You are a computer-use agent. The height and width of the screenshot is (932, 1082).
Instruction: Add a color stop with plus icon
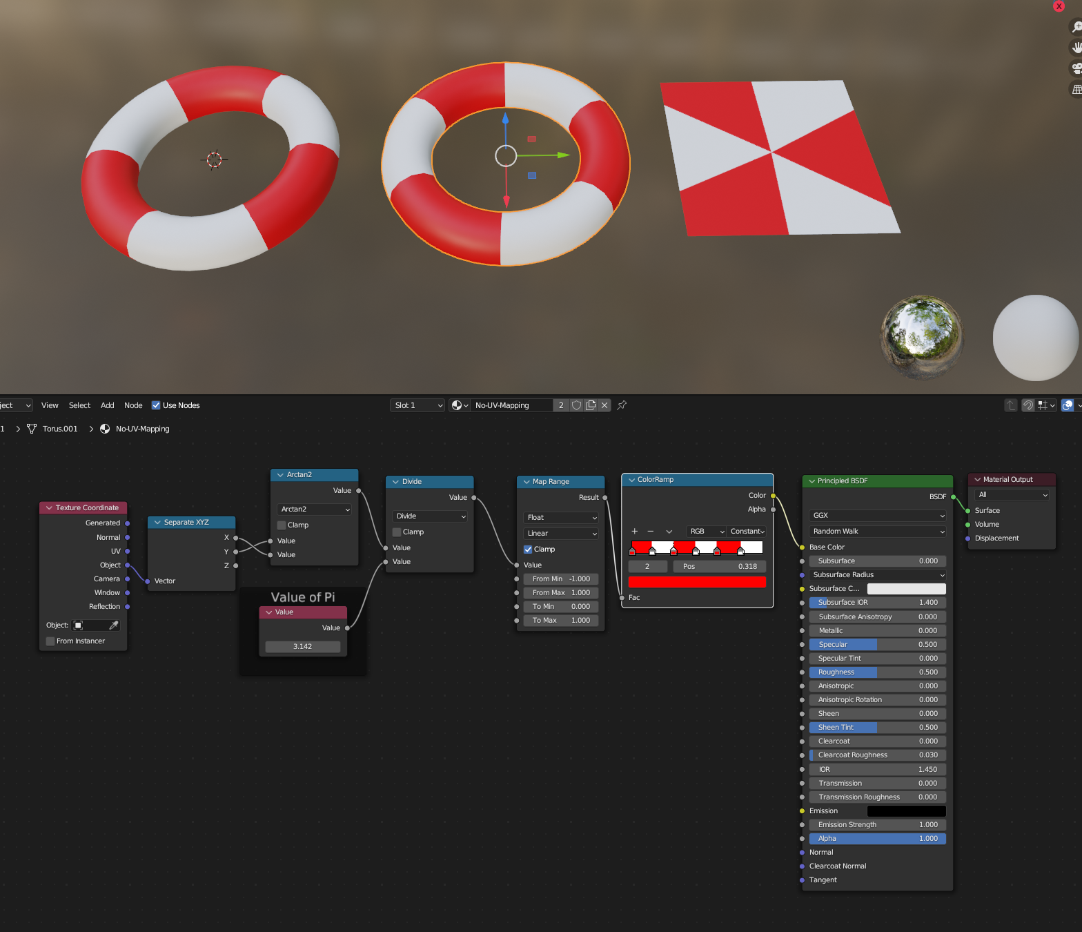635,532
